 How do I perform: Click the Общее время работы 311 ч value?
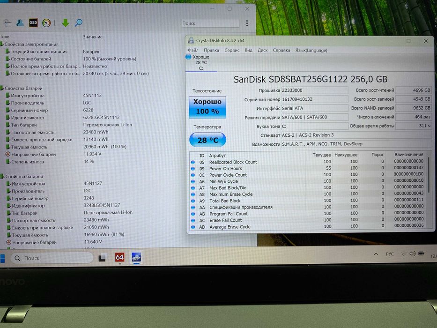click(x=414, y=126)
